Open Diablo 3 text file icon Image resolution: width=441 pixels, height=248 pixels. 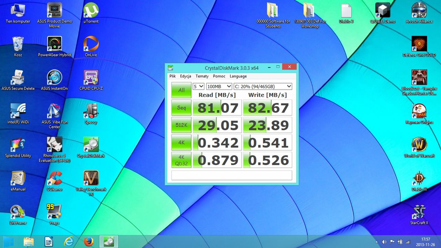(346, 14)
